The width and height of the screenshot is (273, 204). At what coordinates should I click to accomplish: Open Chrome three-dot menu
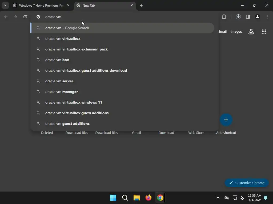click(267, 17)
